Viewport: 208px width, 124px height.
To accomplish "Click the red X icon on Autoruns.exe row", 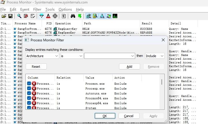I will [x=34, y=93].
